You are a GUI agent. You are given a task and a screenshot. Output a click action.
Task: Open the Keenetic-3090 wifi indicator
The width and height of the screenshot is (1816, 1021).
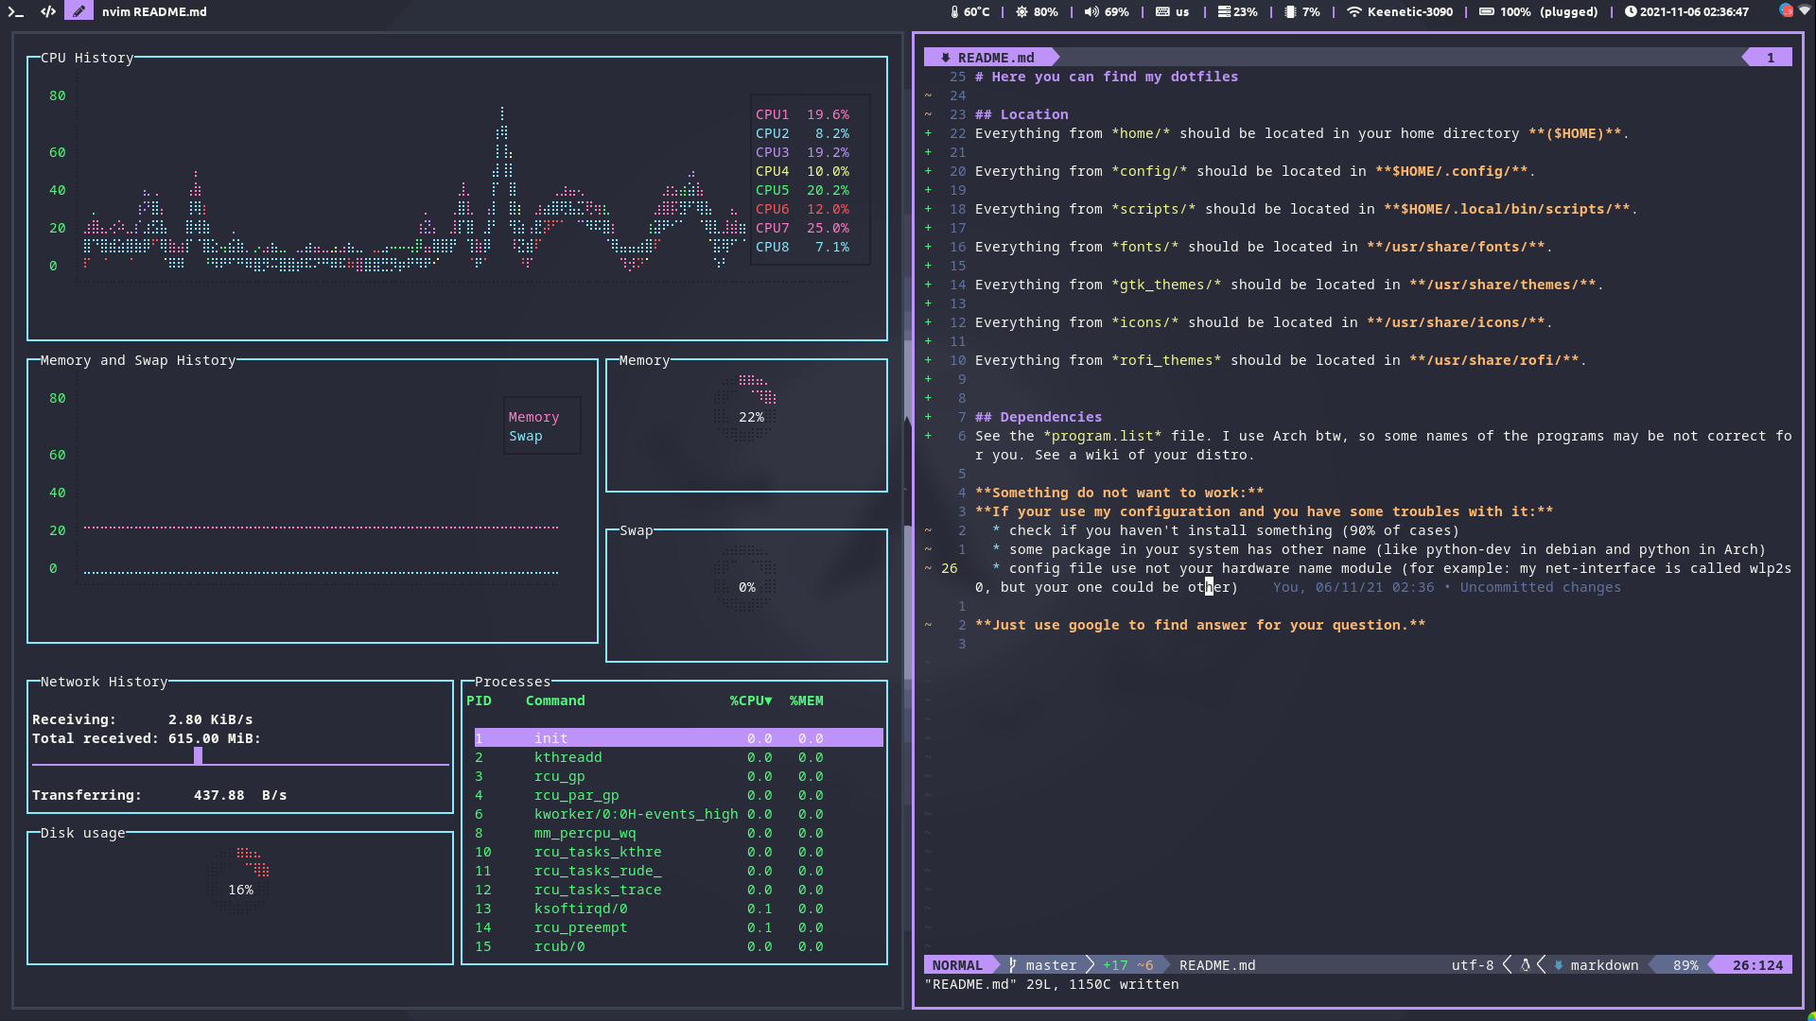tap(1399, 12)
